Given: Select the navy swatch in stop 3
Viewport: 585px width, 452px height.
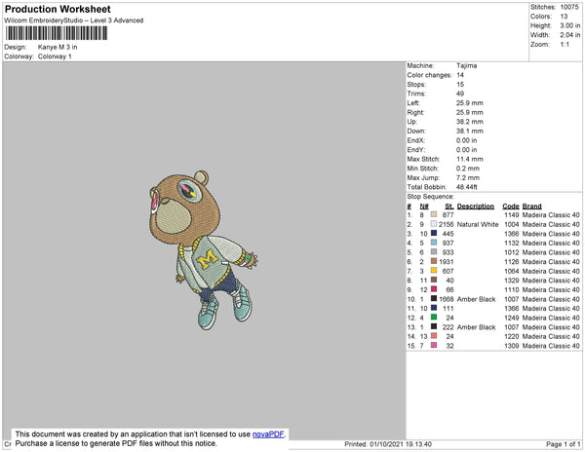Looking at the screenshot, I should tap(434, 233).
